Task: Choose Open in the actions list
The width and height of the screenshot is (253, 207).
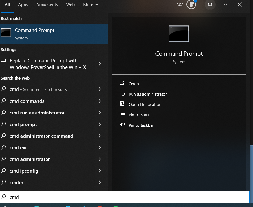Action: click(133, 84)
